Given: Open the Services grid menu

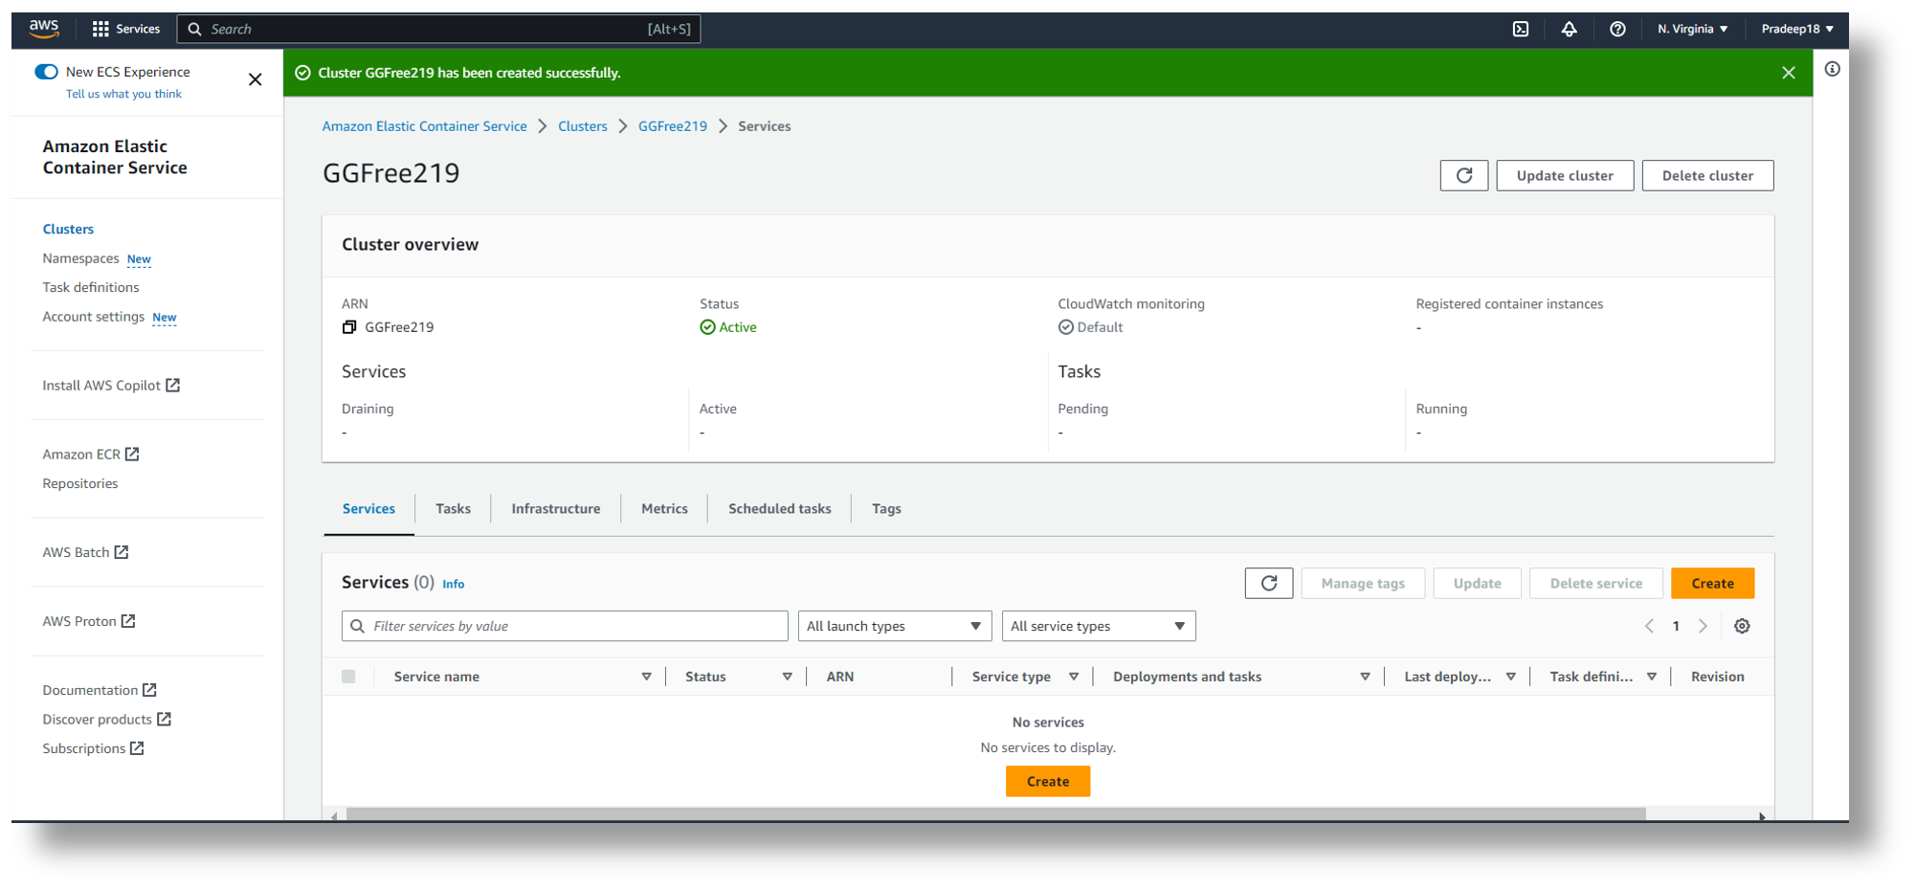Looking at the screenshot, I should (125, 29).
